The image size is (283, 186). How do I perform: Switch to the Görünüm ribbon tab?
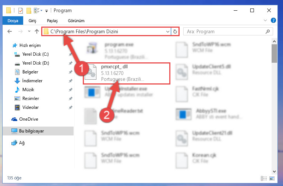point(76,21)
